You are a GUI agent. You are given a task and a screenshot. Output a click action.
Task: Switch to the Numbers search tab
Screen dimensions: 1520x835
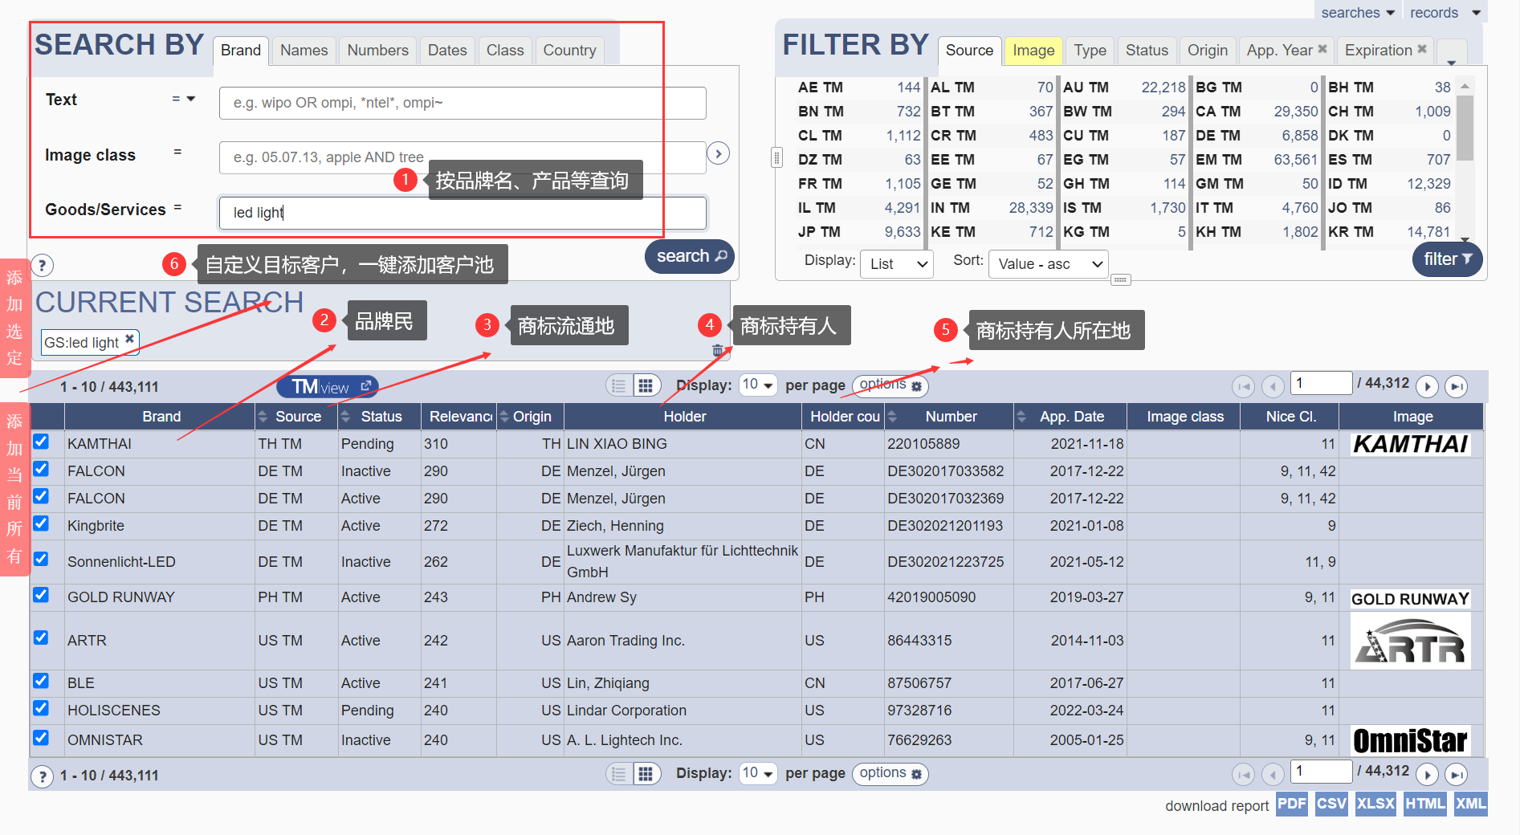tap(377, 51)
